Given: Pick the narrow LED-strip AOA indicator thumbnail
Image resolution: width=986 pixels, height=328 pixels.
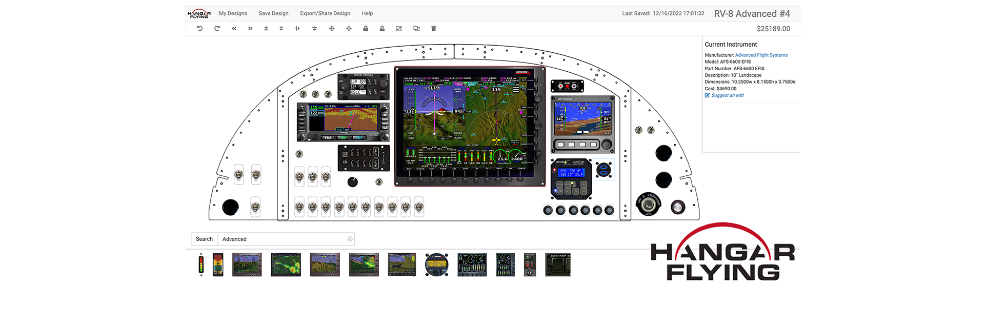Looking at the screenshot, I should coord(201,264).
